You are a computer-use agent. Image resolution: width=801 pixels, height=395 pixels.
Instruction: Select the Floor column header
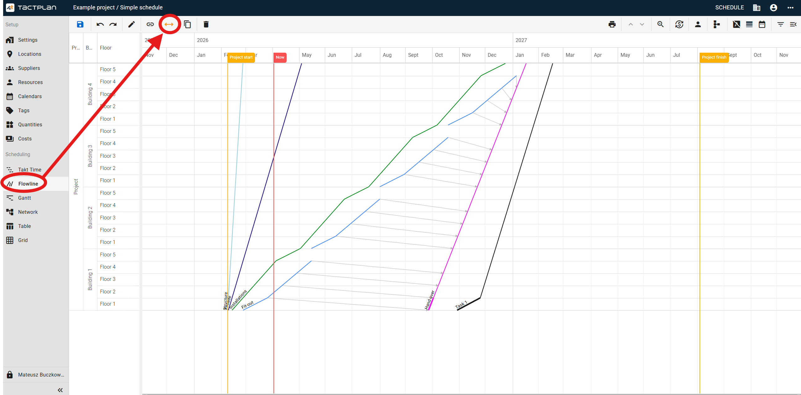118,48
